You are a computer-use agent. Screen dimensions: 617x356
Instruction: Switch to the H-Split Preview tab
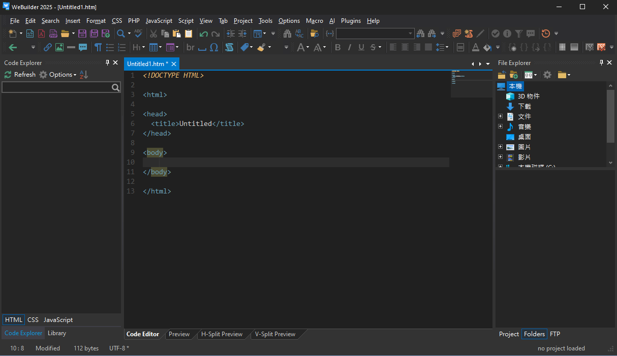222,334
